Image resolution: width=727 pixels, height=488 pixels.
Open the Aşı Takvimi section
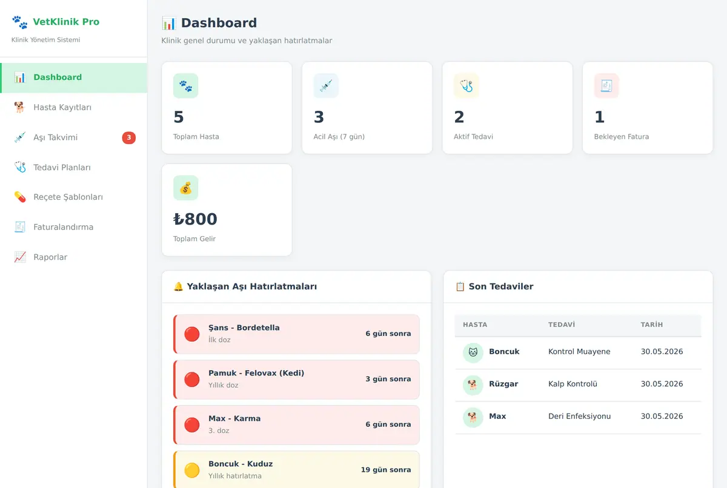73,137
